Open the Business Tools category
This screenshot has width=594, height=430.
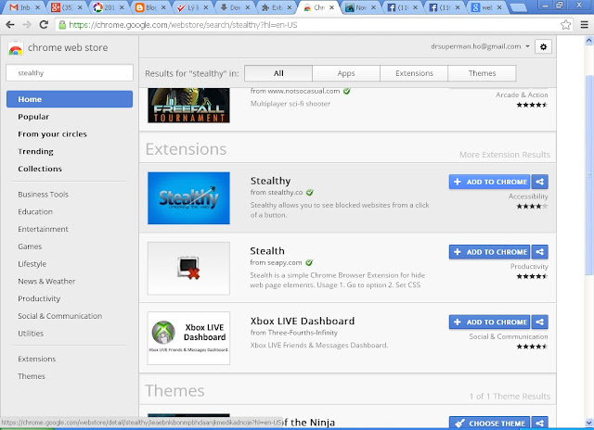(x=44, y=195)
